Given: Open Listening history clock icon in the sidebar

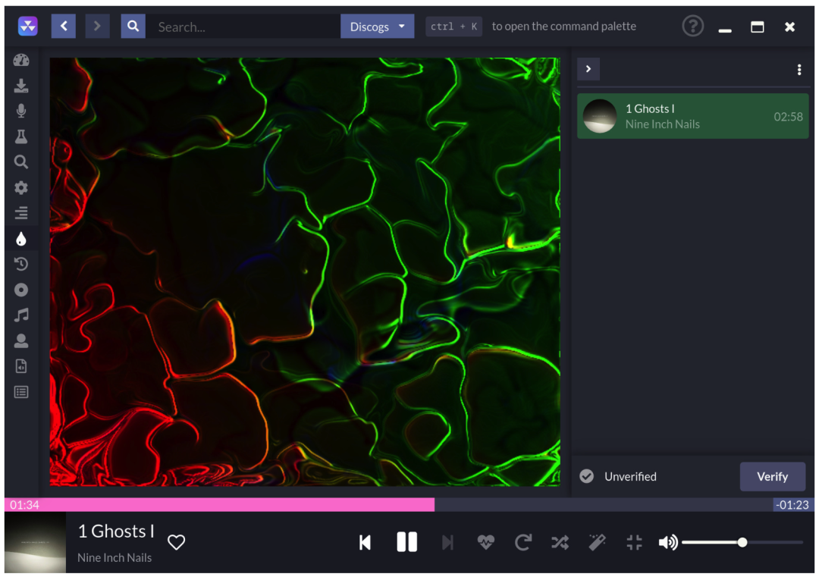Looking at the screenshot, I should [21, 264].
